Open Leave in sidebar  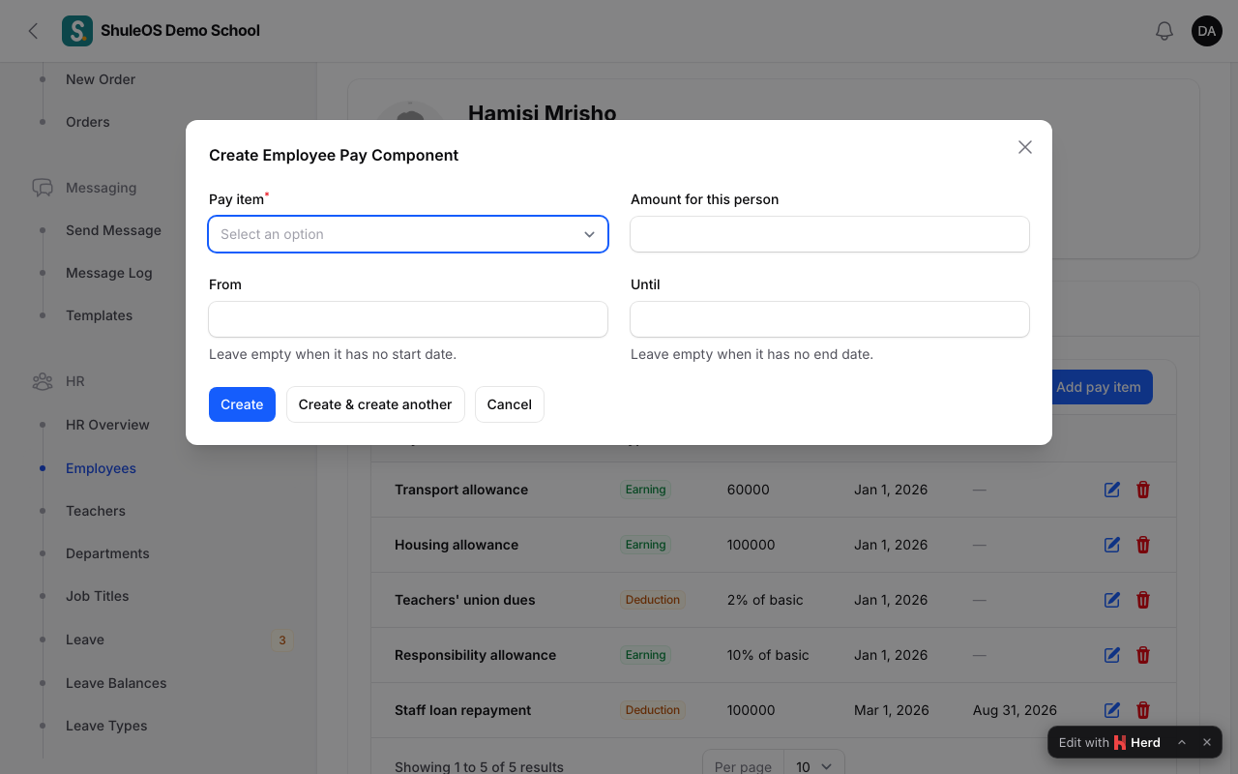pyautogui.click(x=85, y=640)
